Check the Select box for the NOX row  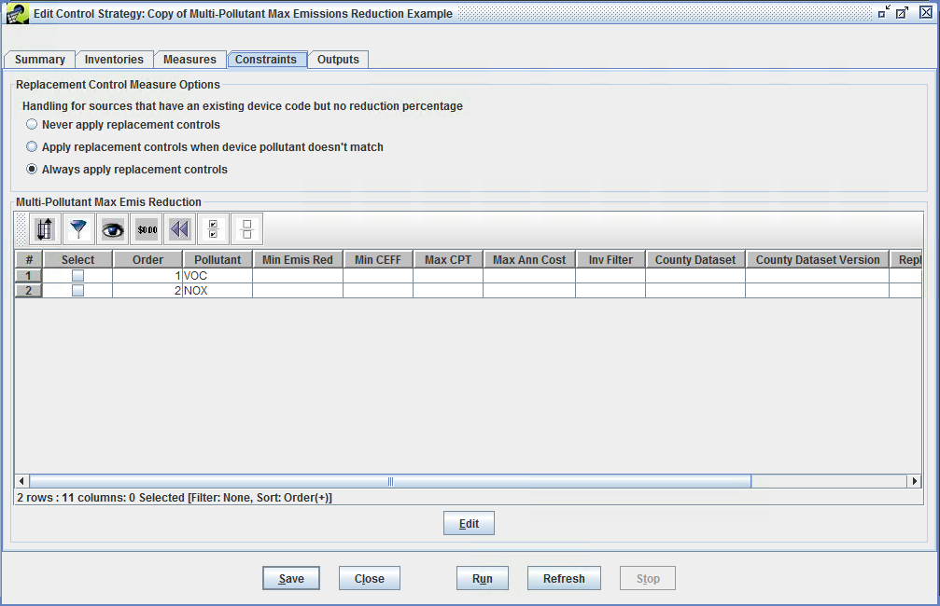[x=77, y=291]
